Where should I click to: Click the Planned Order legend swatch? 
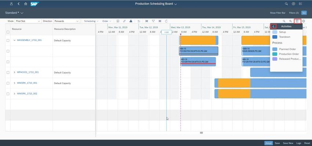pyautogui.click(x=275, y=49)
